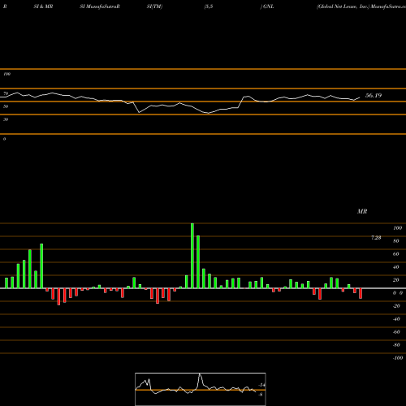Click the GNL ticker in header

(x=269, y=6)
